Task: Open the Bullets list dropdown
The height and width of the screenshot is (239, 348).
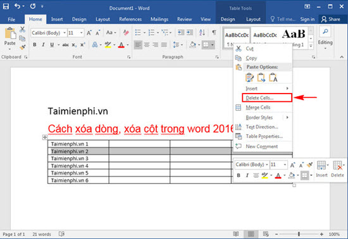Action: tap(144, 33)
